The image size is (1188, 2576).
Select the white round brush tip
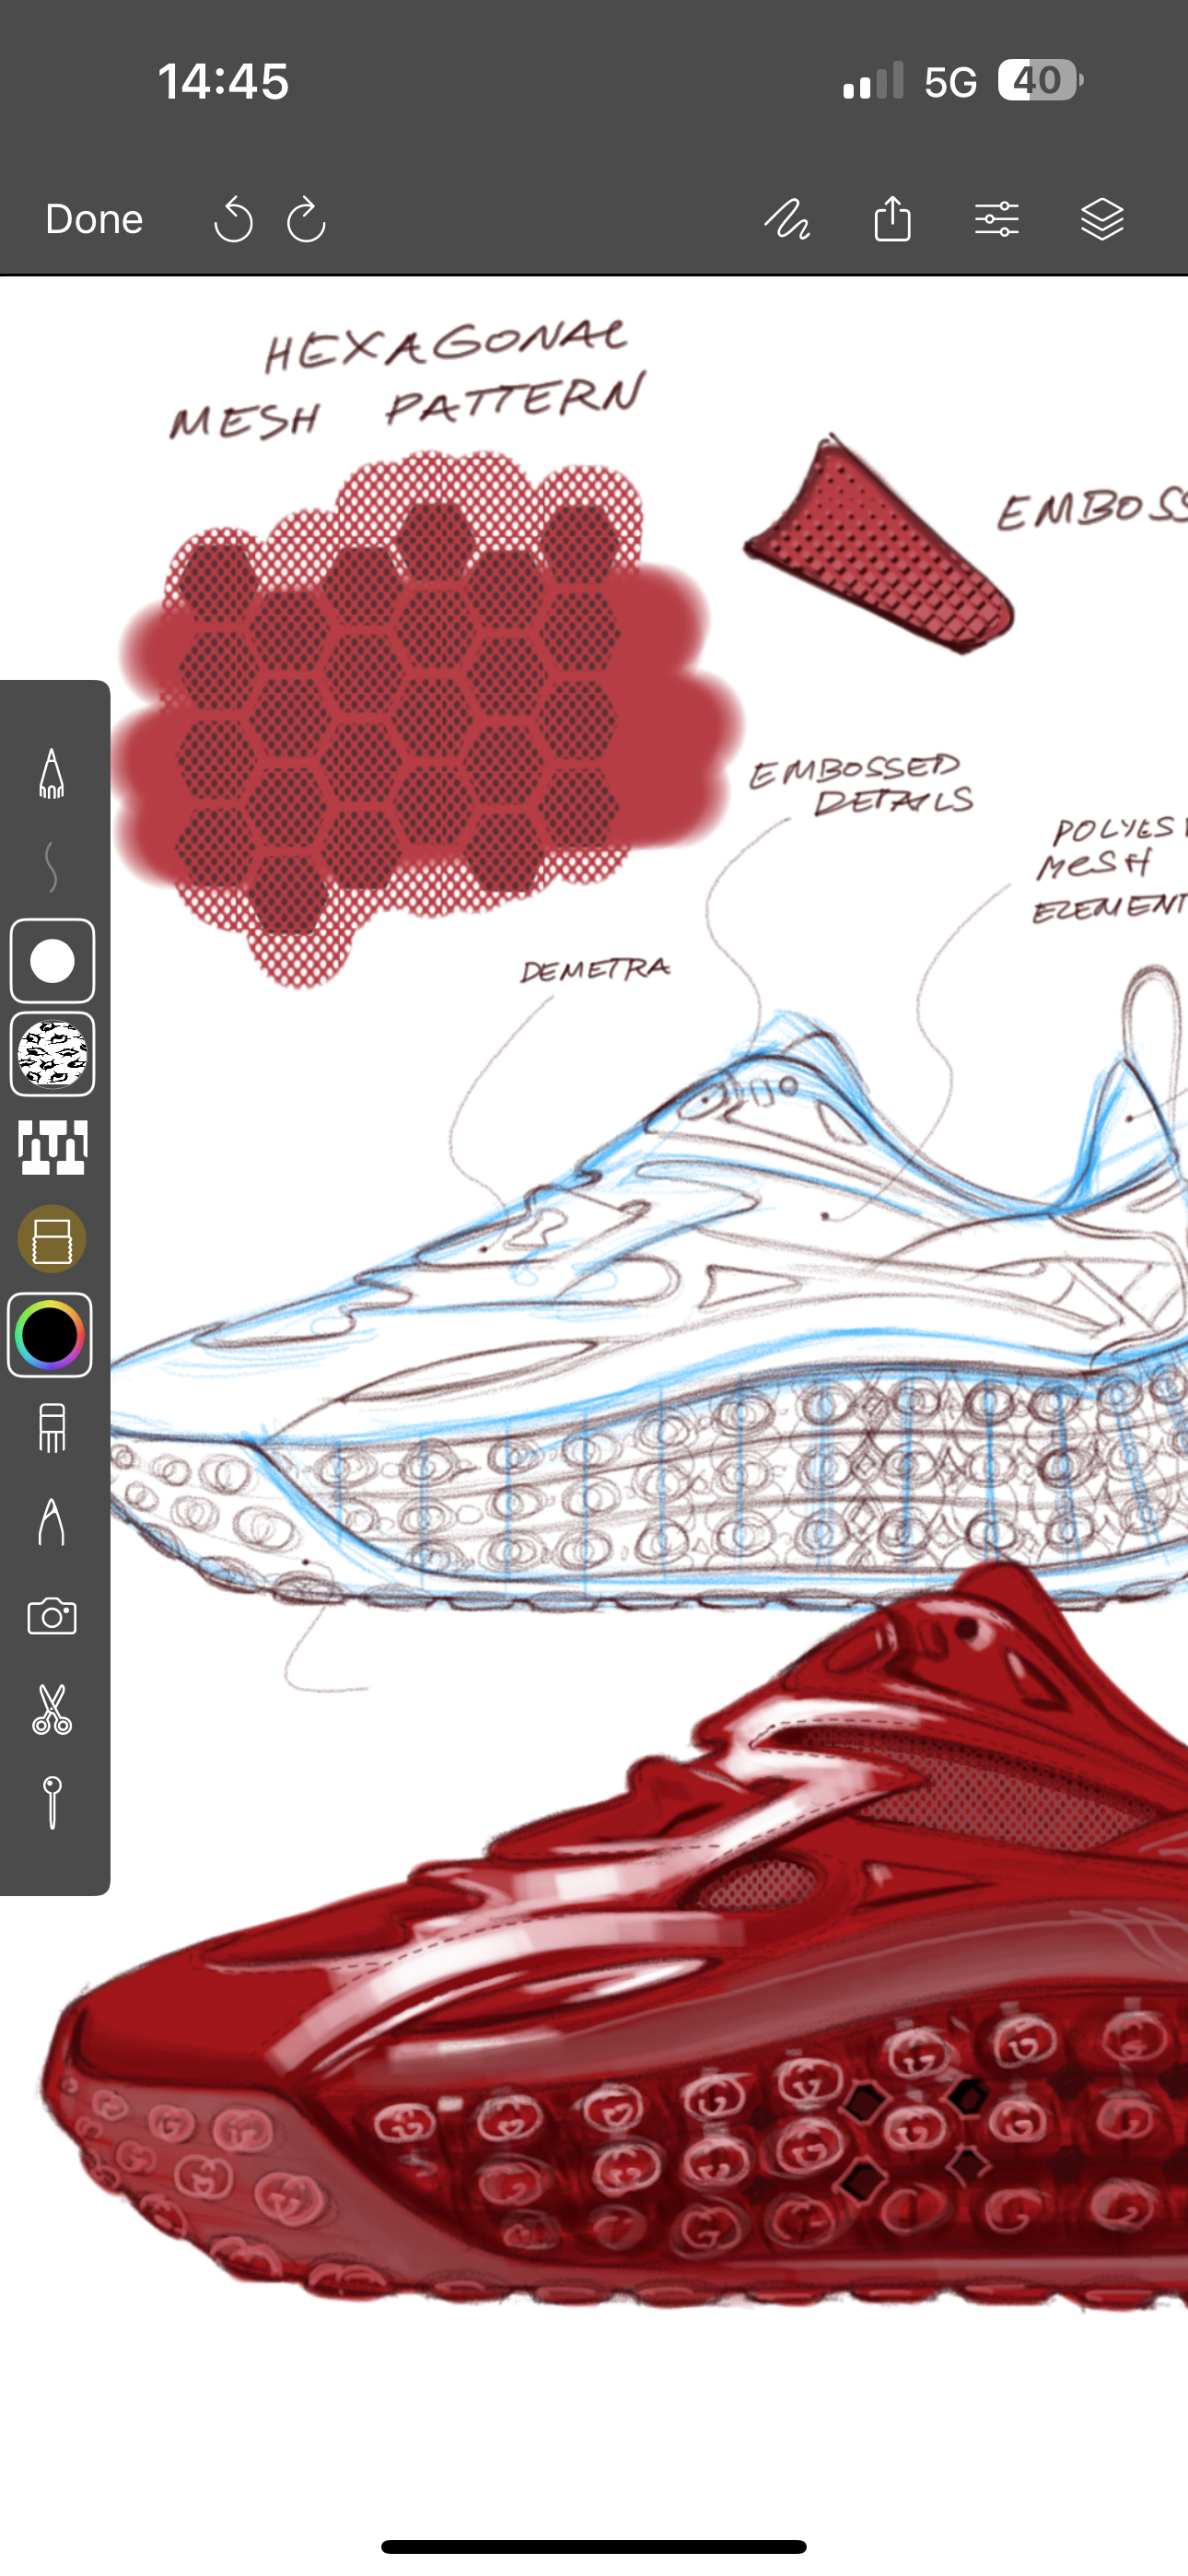point(53,961)
